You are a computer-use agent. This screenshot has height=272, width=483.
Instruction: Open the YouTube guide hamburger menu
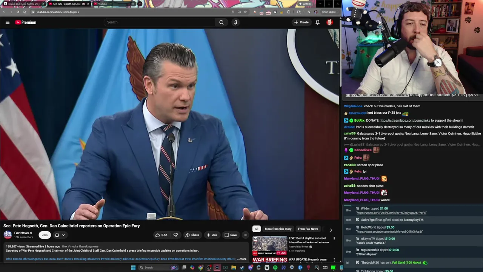[x=8, y=22]
